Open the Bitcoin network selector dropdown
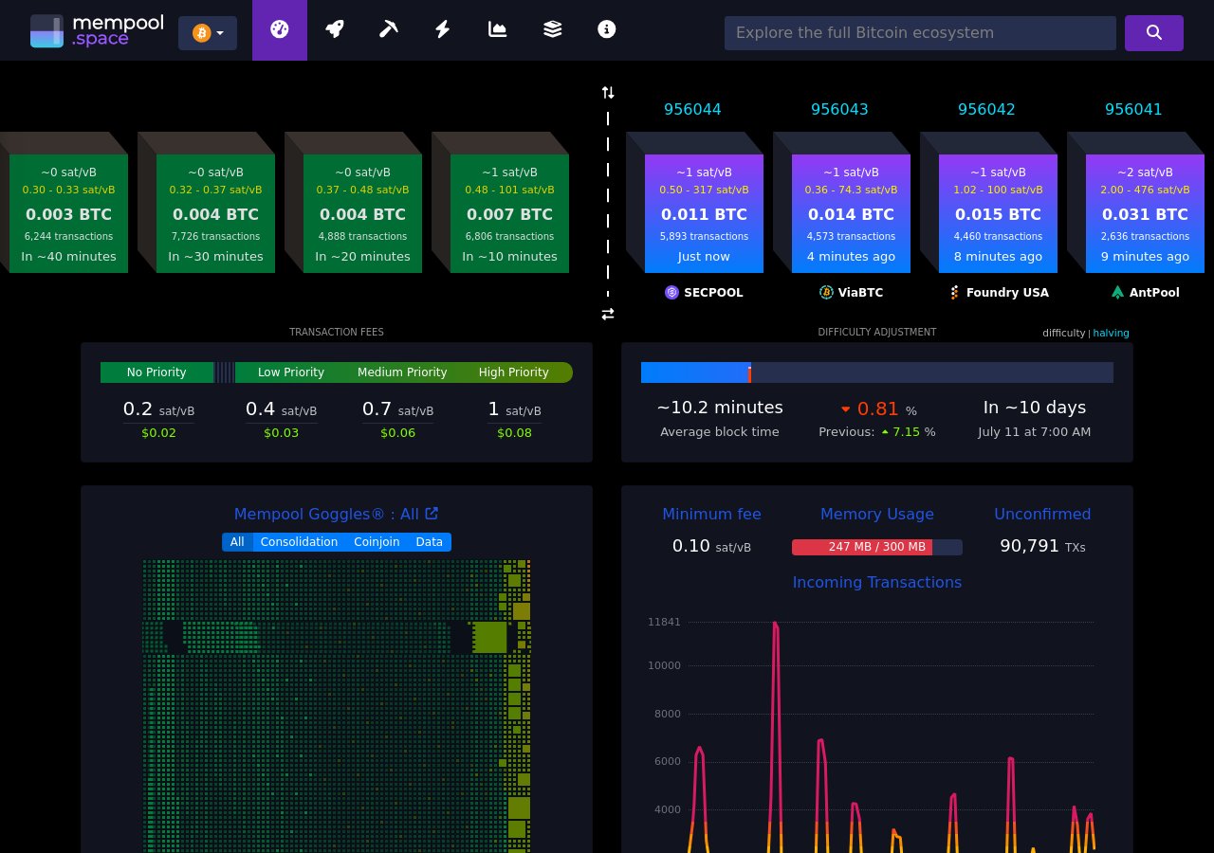 coord(208,33)
